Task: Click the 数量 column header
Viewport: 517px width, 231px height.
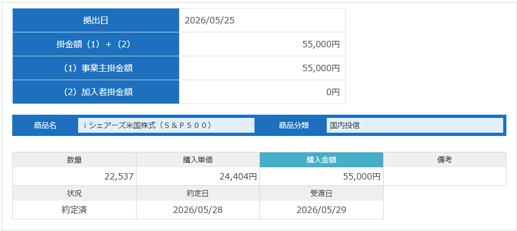Action: (x=74, y=160)
